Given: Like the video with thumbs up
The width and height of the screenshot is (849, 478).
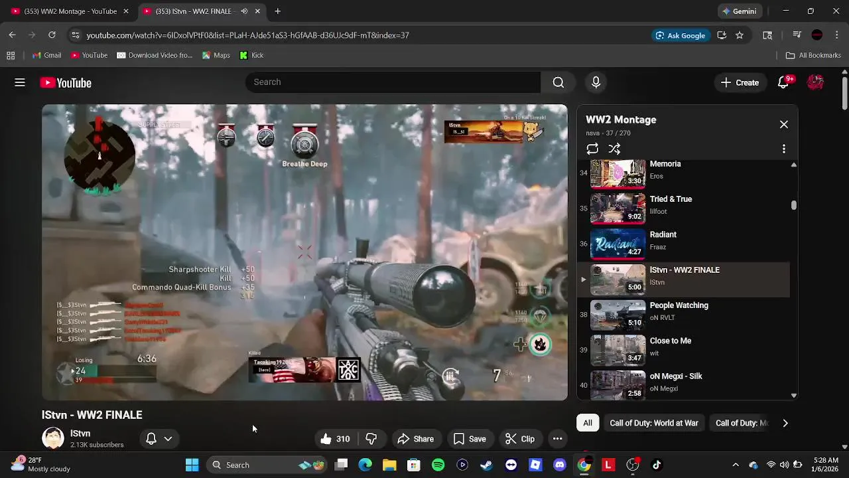Looking at the screenshot, I should pos(335,439).
